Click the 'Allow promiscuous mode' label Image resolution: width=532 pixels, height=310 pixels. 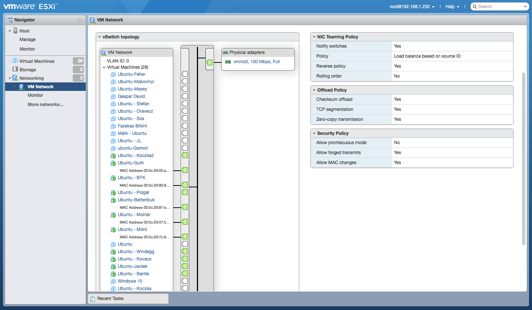[x=341, y=143]
